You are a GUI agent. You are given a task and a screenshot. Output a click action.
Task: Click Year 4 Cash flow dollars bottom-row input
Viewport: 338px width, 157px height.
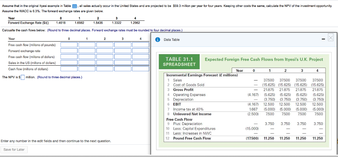(141, 69)
